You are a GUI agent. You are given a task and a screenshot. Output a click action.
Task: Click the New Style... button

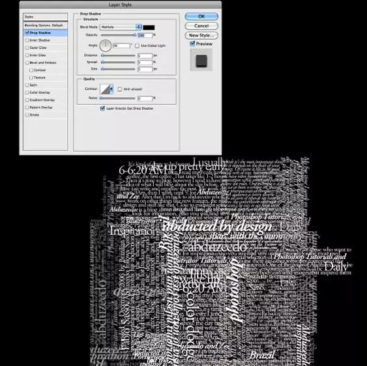pyautogui.click(x=201, y=35)
